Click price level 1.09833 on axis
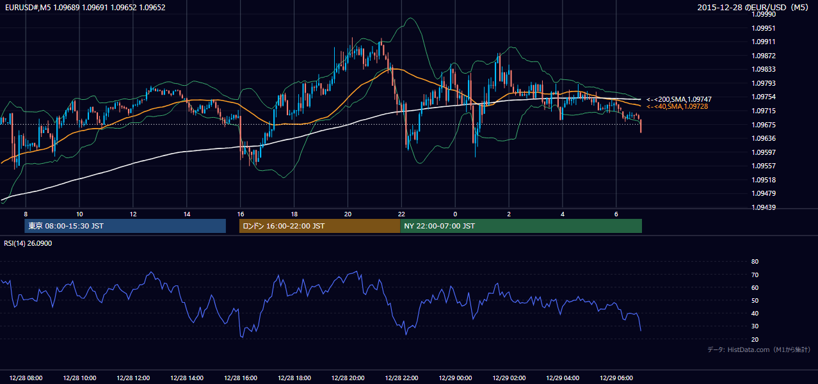 coord(764,69)
